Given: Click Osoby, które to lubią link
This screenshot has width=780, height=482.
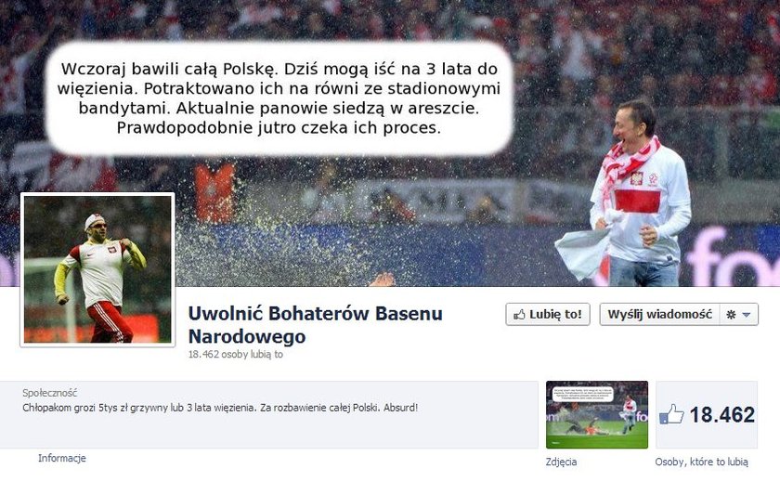Looking at the screenshot, I should (701, 462).
